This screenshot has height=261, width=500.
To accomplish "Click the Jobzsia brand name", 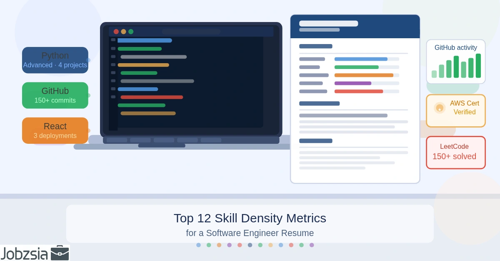I will (24, 253).
